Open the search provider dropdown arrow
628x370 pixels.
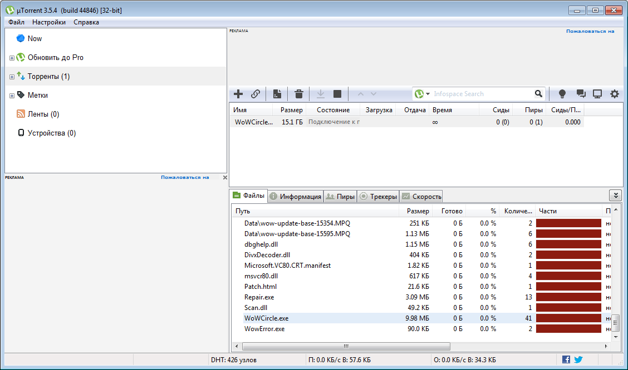(x=428, y=94)
